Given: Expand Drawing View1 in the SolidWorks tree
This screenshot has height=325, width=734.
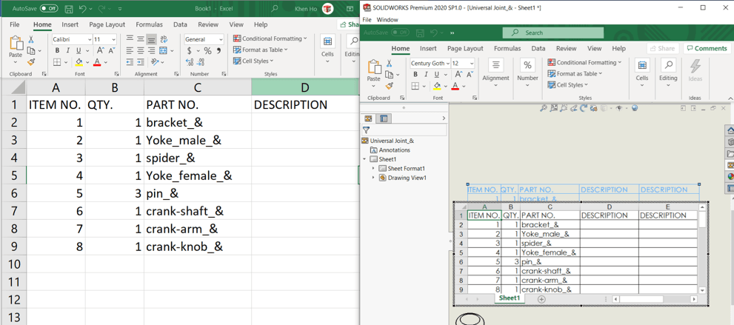Looking at the screenshot, I should point(373,178).
